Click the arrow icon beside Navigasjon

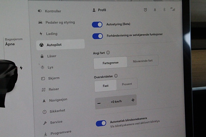[x=44, y=101]
